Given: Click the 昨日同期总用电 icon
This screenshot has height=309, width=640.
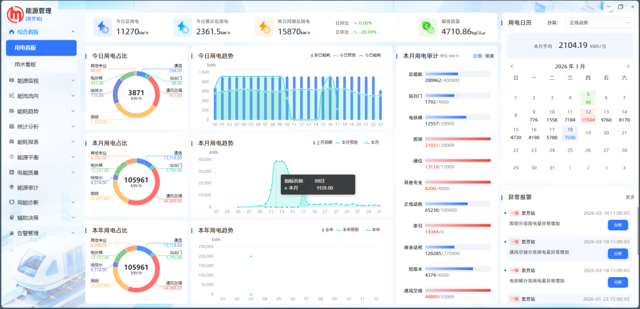Looking at the screenshot, I should tap(264, 27).
